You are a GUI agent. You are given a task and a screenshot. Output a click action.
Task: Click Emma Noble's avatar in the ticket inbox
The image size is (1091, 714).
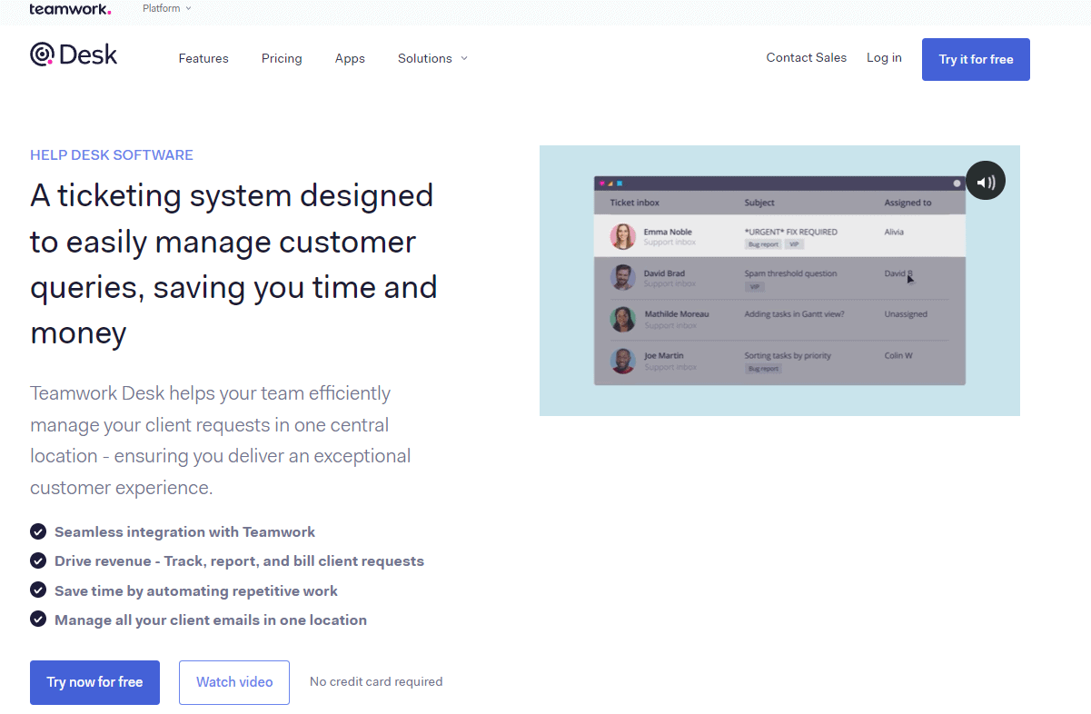622,236
